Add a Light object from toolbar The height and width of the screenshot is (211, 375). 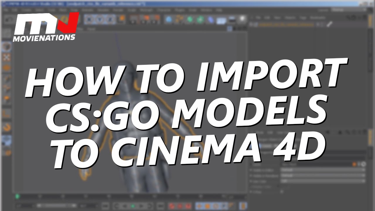242,19
